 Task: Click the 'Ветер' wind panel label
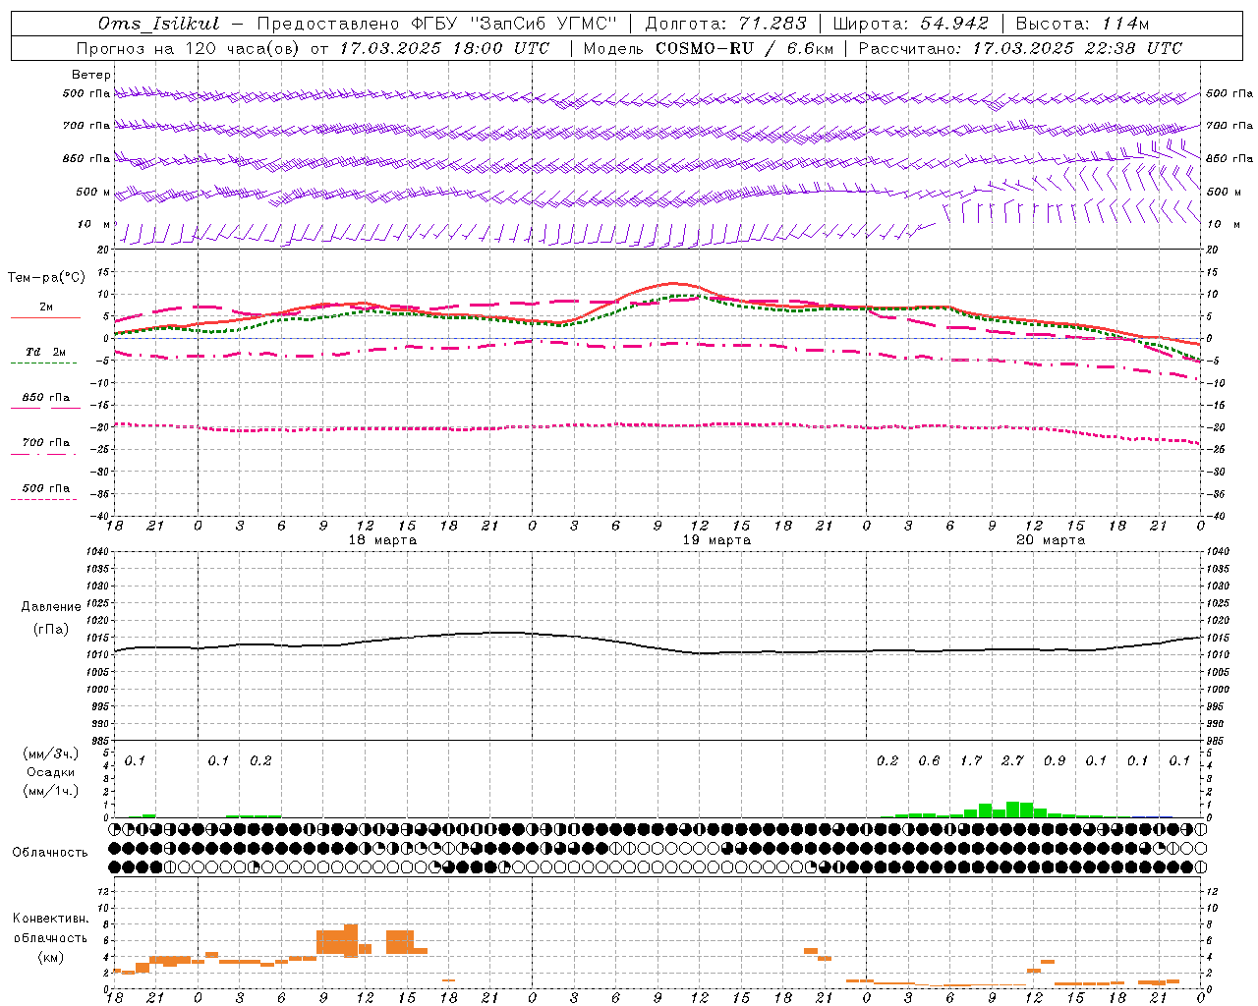[91, 75]
